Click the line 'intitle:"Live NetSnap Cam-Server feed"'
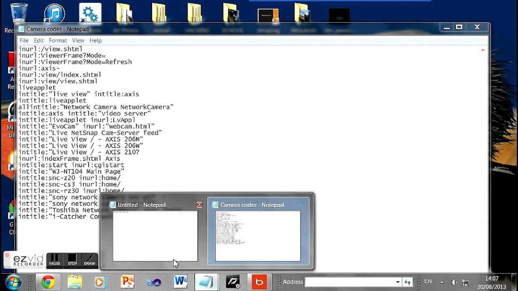This screenshot has width=518, height=291. pyautogui.click(x=90, y=133)
